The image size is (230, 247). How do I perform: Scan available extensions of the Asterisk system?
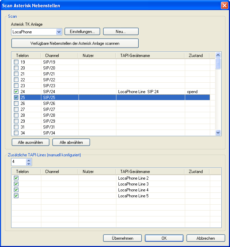tap(75, 43)
